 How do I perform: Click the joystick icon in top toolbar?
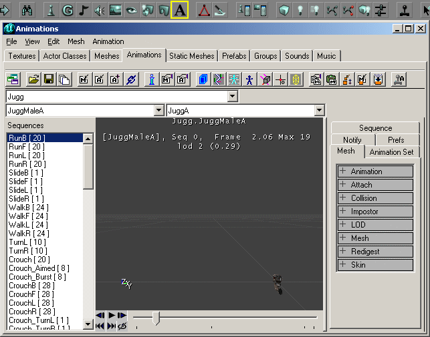click(405, 10)
